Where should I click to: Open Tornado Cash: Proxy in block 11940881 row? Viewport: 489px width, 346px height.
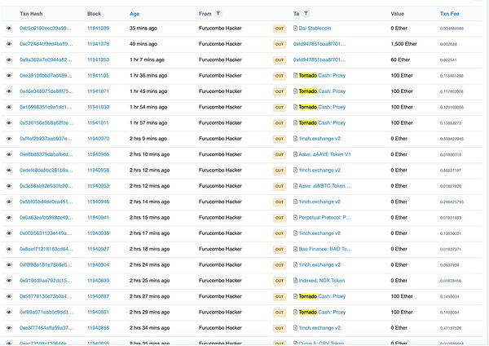(x=322, y=312)
